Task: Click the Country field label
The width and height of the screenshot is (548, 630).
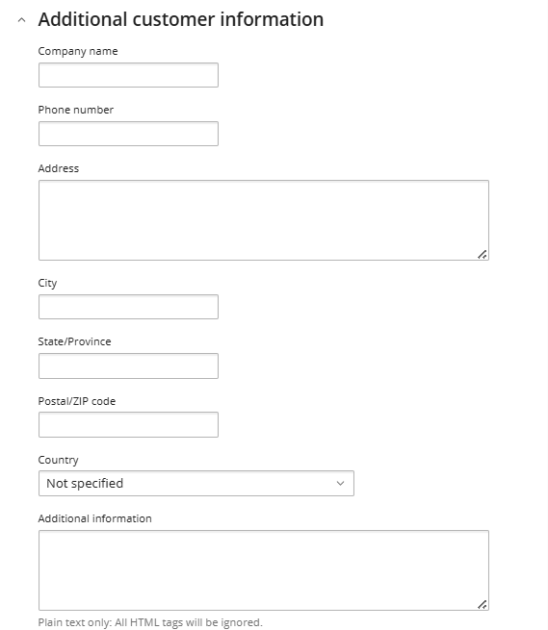Action: point(59,460)
